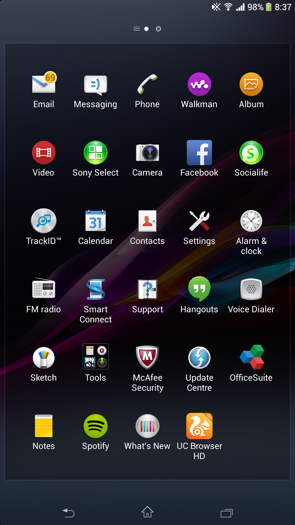Tap the Android back button
Viewport: 295px width, 525px height.
coord(68,512)
